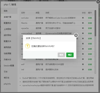This screenshot has height=93, width=100.
Task: Click the imap extension name
Action: 23,59
